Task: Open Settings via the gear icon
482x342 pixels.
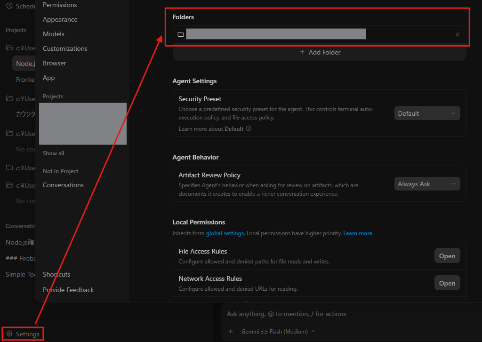Action: 9,334
